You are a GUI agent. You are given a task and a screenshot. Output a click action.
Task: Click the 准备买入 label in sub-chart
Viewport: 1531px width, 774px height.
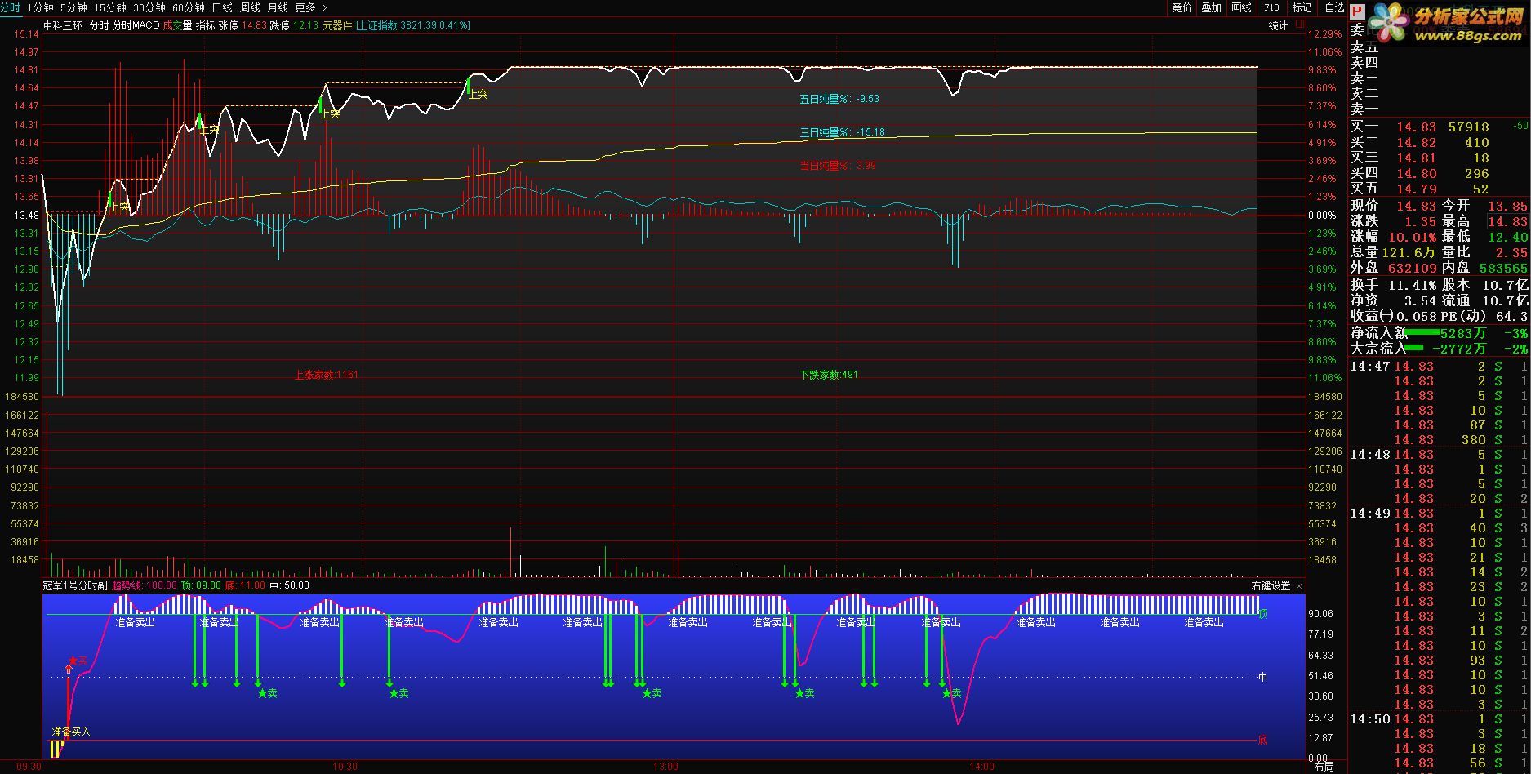coord(71,732)
